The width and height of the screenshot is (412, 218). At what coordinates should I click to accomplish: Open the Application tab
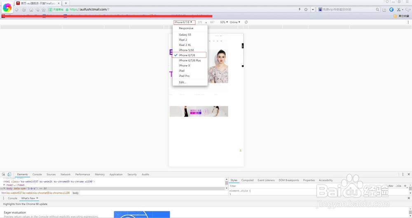(x=116, y=174)
